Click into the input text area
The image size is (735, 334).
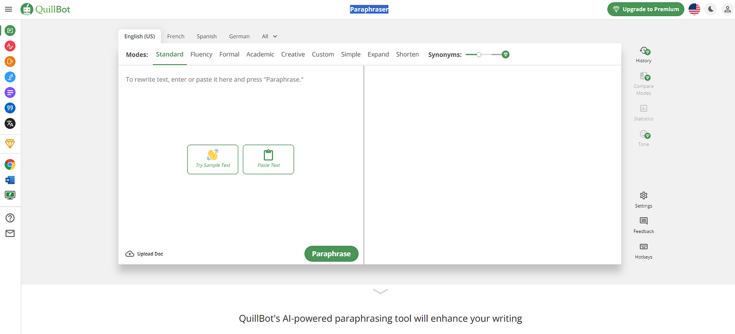241,154
